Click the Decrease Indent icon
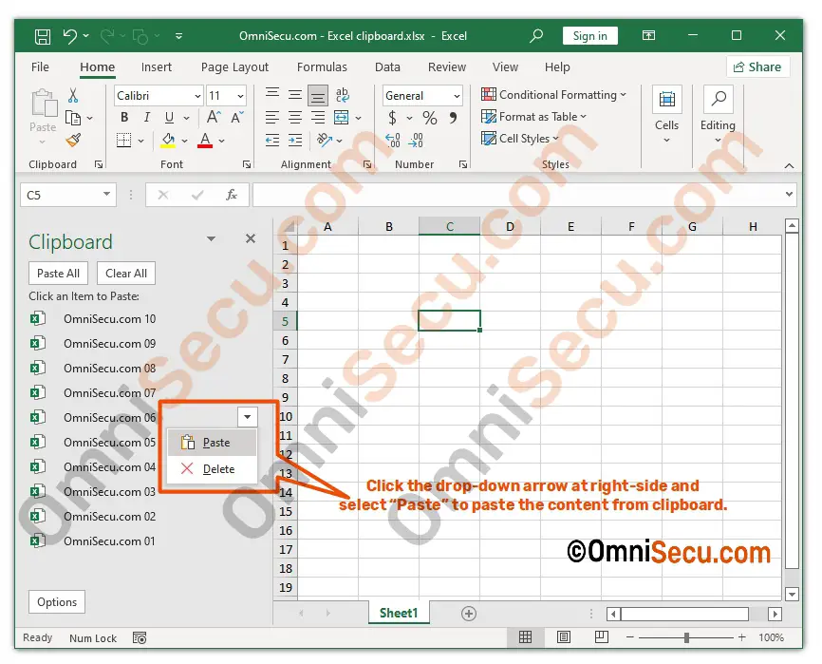 coord(272,140)
